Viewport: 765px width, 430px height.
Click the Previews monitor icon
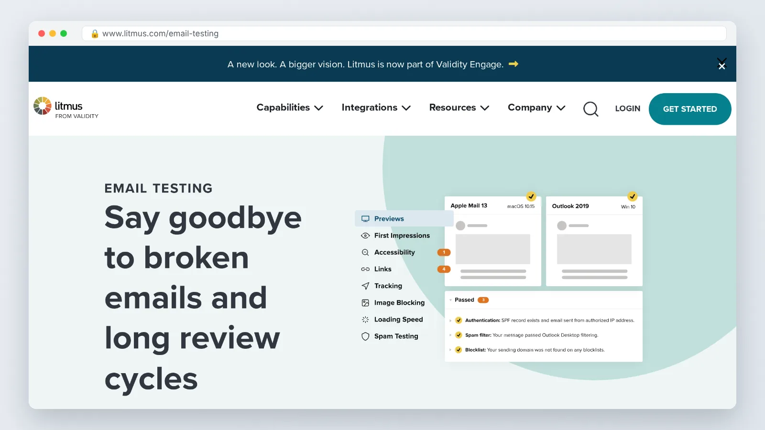click(x=365, y=219)
